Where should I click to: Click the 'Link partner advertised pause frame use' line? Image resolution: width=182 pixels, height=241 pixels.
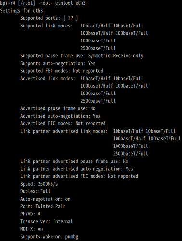click(x=74, y=161)
